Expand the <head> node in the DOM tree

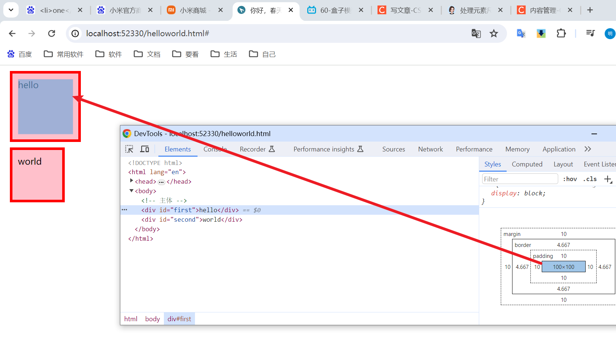click(131, 181)
